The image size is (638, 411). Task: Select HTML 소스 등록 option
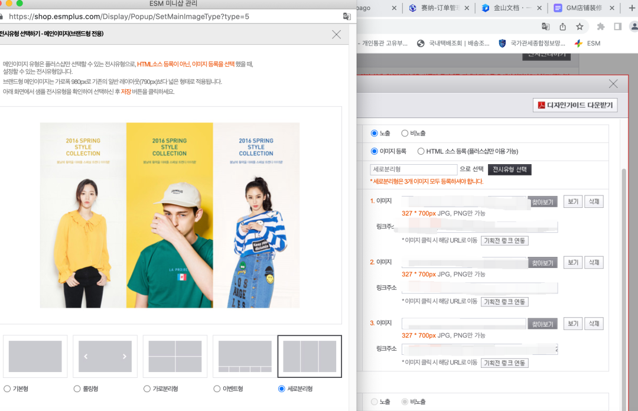tap(421, 151)
